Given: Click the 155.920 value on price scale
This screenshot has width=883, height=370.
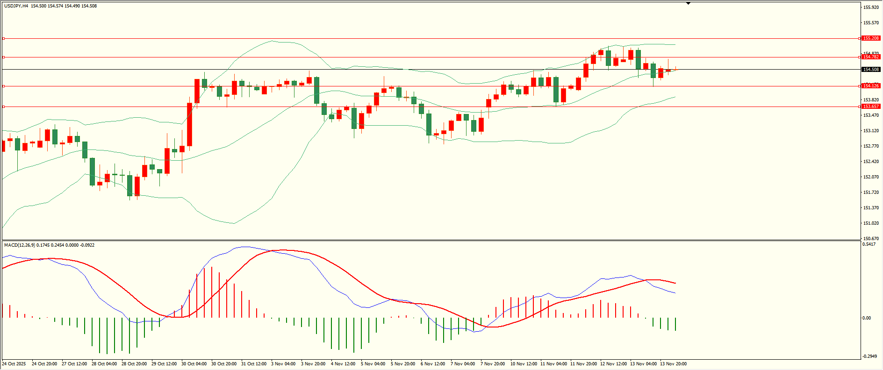Looking at the screenshot, I should (871, 7).
